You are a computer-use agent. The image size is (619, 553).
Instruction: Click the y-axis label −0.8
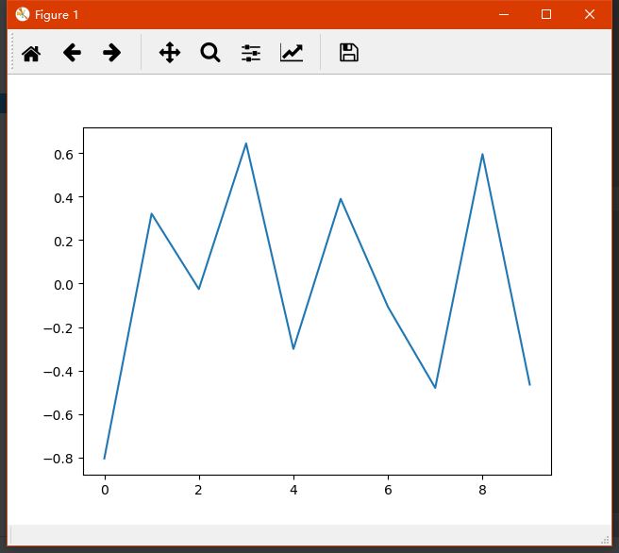(x=59, y=459)
